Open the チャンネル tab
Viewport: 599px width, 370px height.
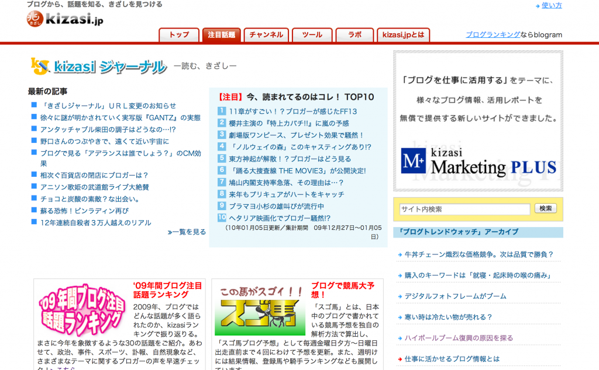(266, 34)
